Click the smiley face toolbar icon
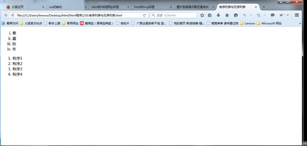This screenshot has height=146, width=307. pyautogui.click(x=236, y=15)
